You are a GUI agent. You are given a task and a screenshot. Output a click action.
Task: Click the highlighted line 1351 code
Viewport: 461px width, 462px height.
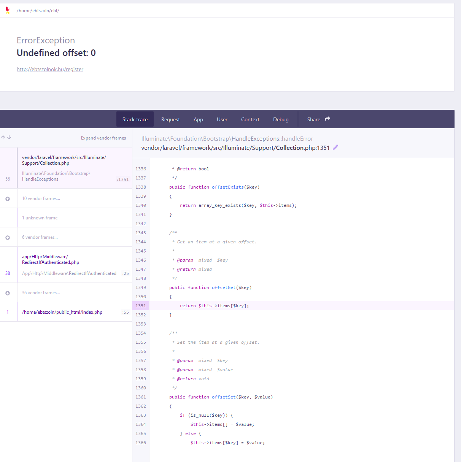click(x=214, y=306)
